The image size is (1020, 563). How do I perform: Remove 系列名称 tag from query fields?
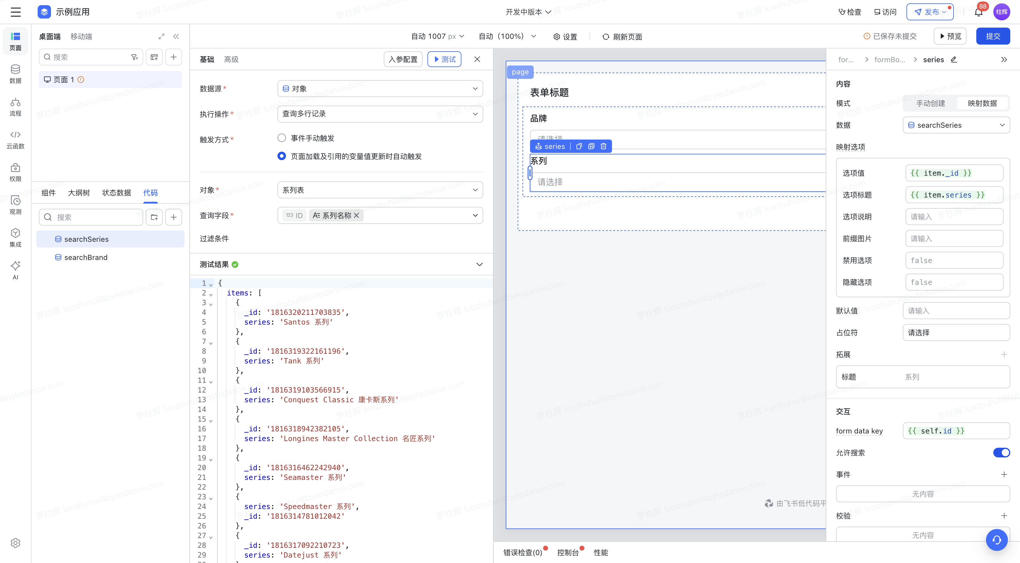point(356,215)
